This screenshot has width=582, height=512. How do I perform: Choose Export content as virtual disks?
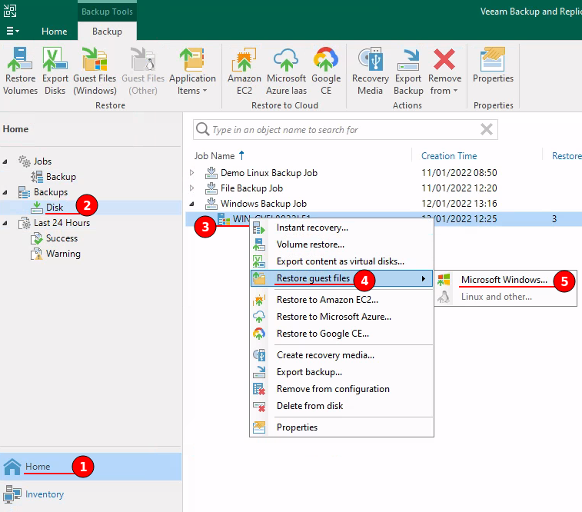(x=341, y=261)
